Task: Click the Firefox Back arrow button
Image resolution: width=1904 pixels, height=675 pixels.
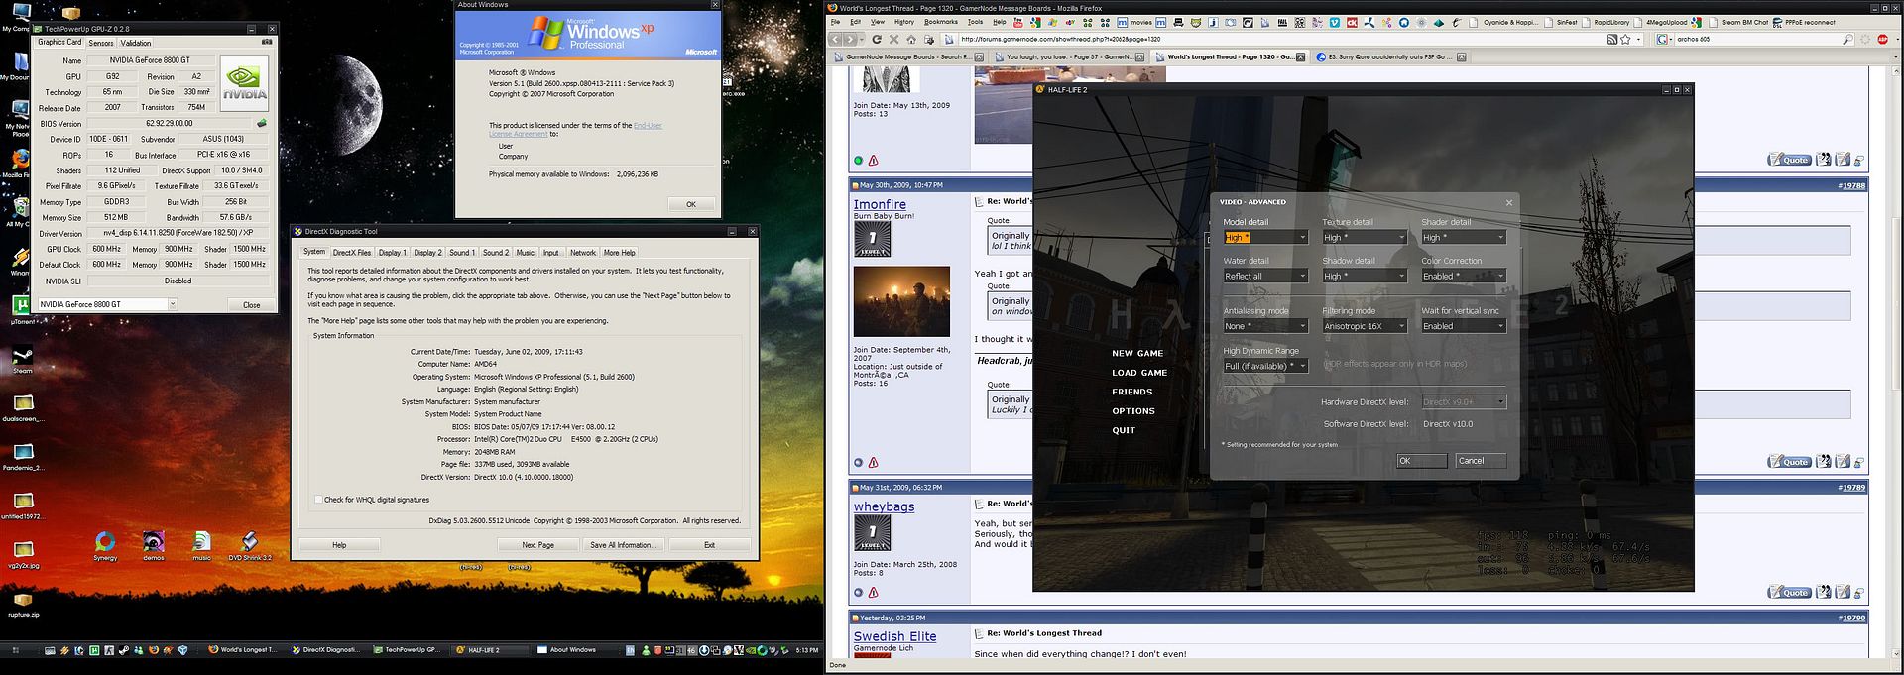Action: (837, 40)
